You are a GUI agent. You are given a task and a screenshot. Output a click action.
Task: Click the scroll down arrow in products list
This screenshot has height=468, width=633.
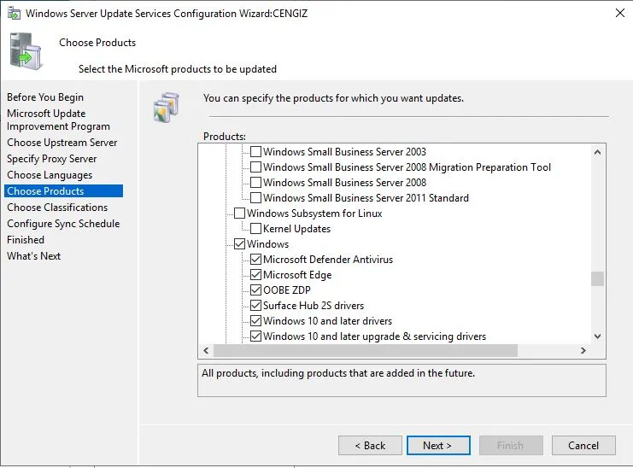(597, 336)
